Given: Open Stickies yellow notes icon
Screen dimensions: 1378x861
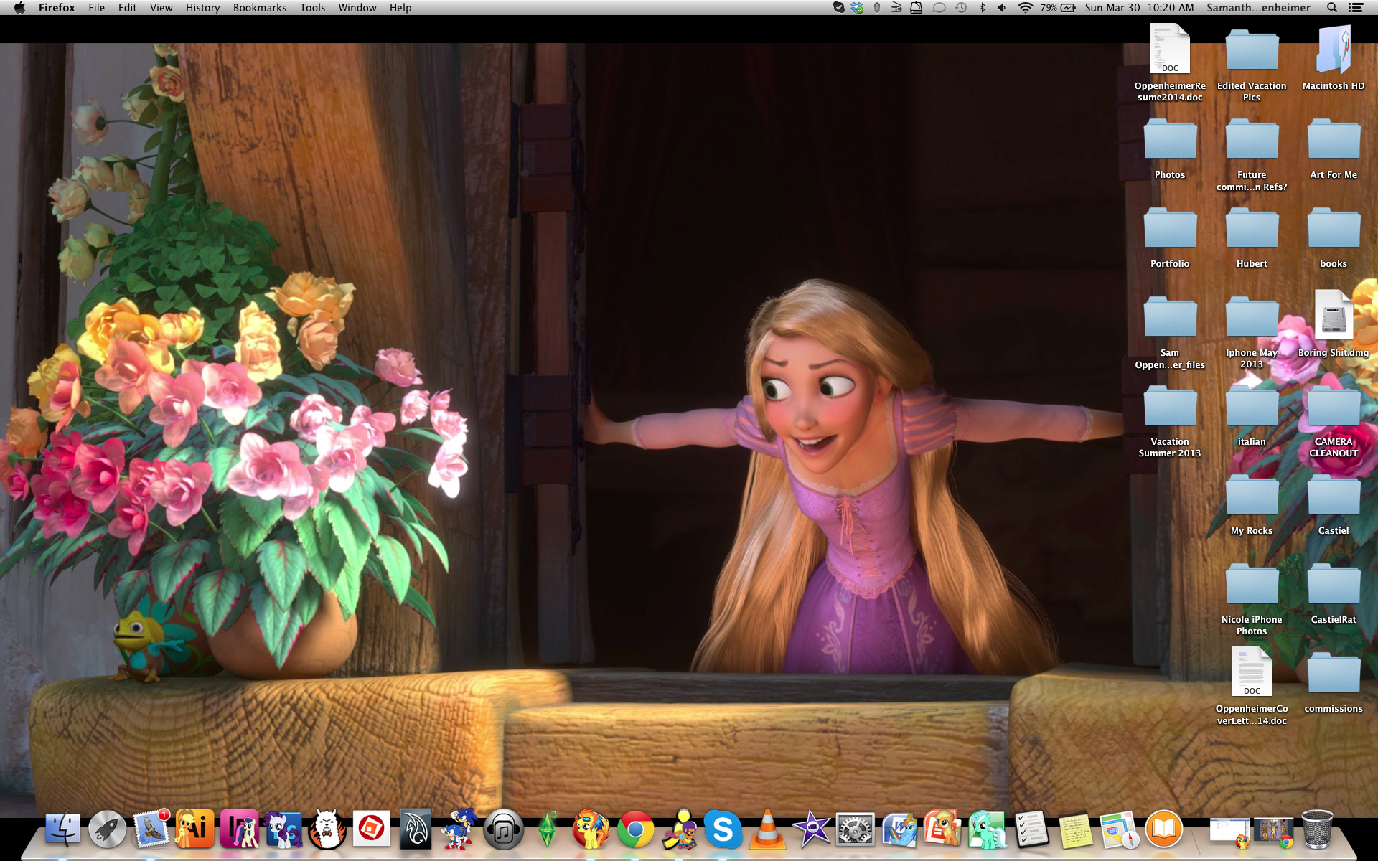Looking at the screenshot, I should pyautogui.click(x=1075, y=832).
